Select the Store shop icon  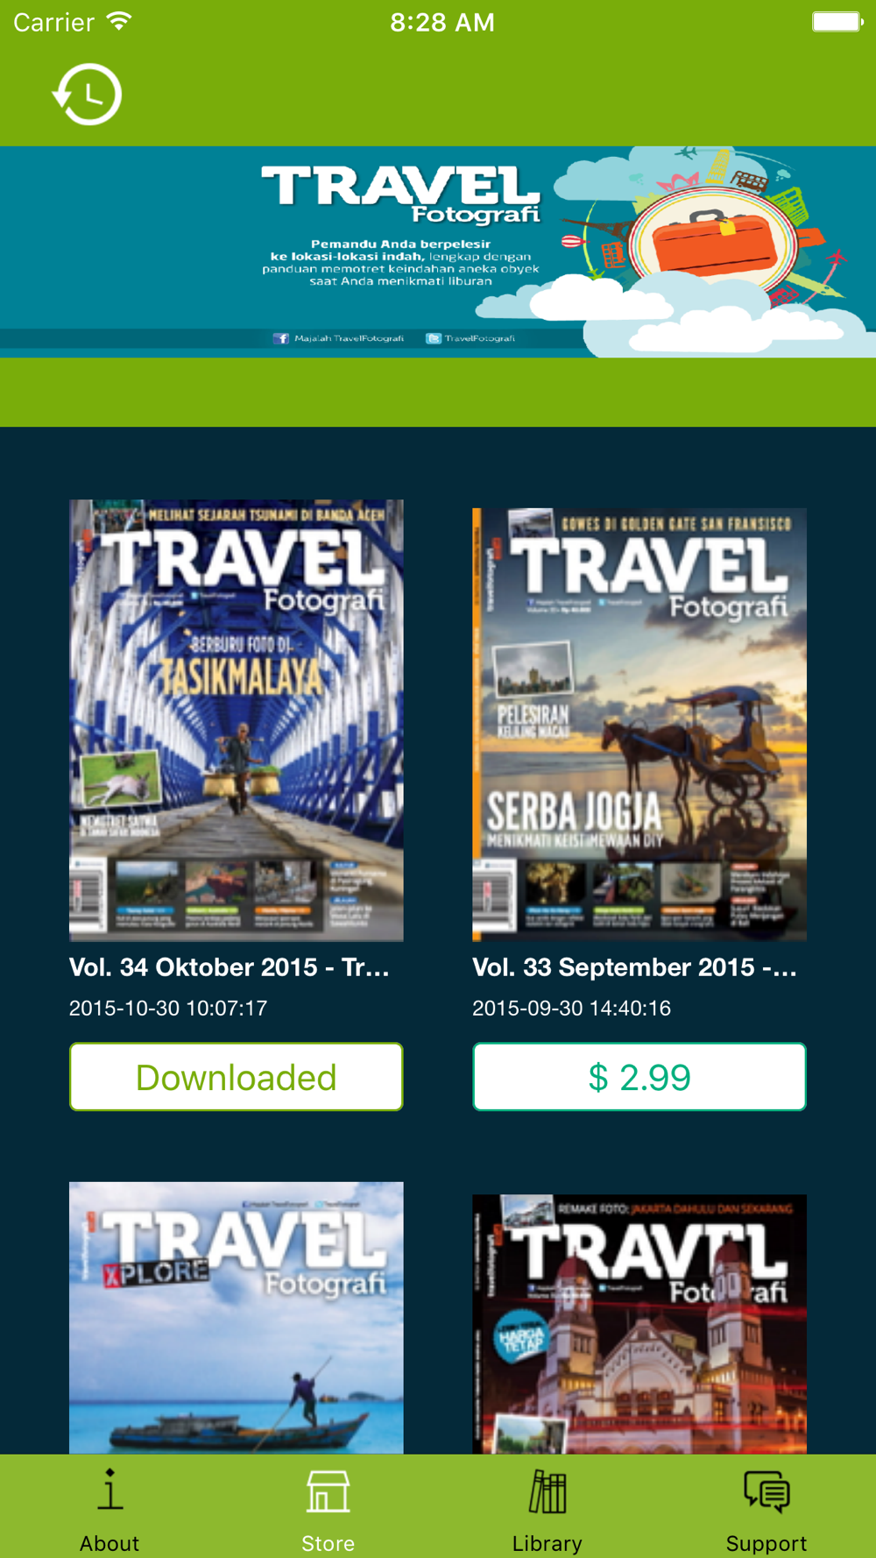(x=328, y=1491)
